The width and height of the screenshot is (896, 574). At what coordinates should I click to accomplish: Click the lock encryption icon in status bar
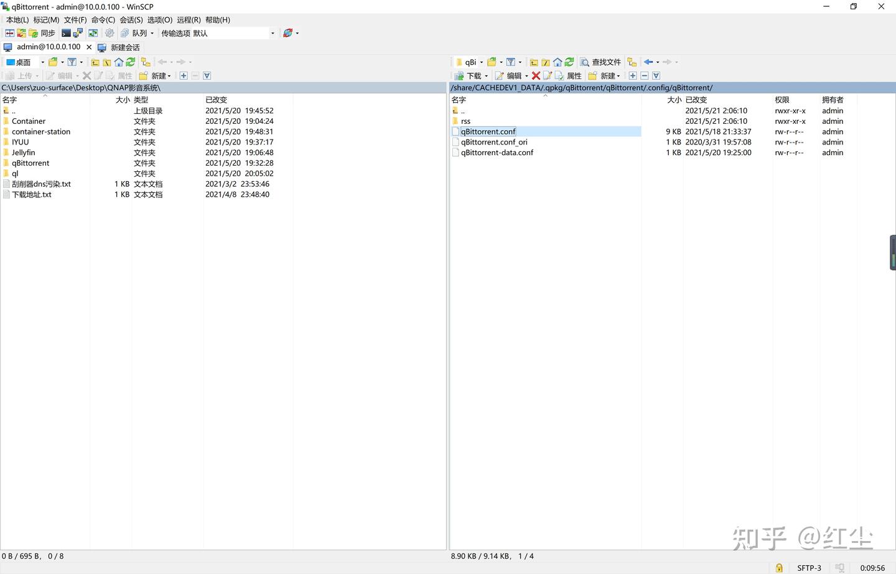779,568
